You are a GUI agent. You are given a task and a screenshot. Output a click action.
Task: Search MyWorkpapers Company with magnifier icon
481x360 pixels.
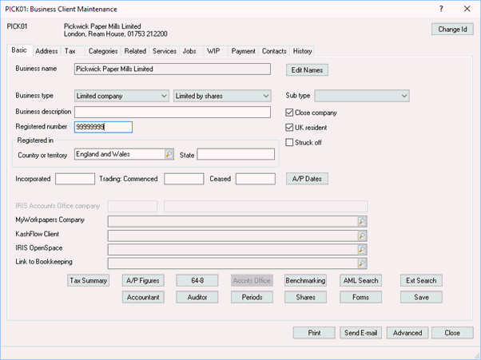pos(362,221)
